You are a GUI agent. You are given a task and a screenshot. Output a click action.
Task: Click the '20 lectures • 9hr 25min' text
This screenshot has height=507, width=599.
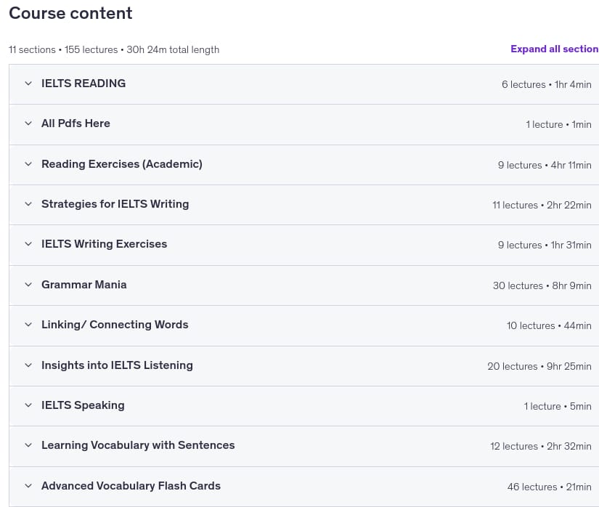point(539,366)
